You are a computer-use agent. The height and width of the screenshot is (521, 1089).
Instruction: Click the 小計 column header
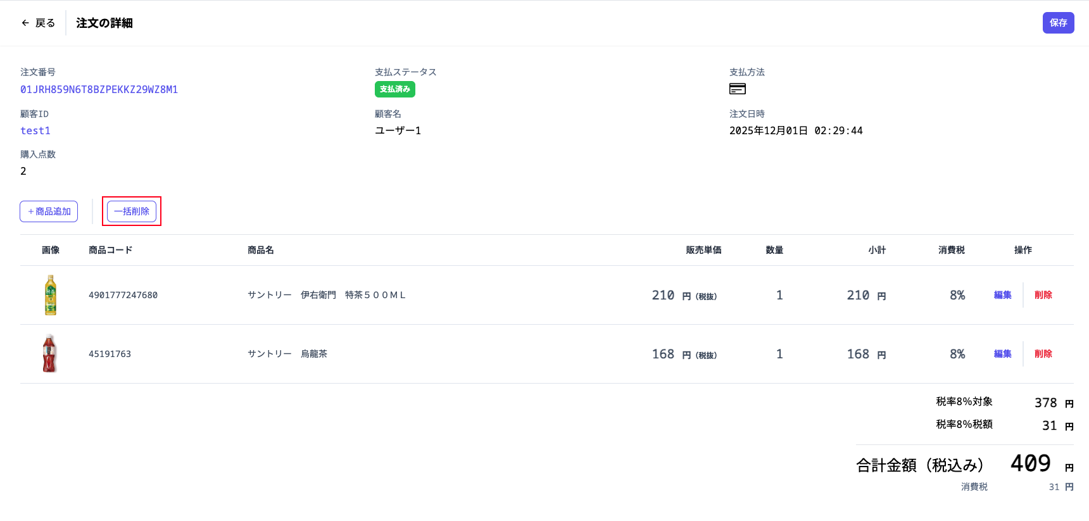(x=877, y=250)
